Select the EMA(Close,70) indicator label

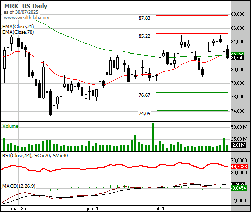pos(18,32)
